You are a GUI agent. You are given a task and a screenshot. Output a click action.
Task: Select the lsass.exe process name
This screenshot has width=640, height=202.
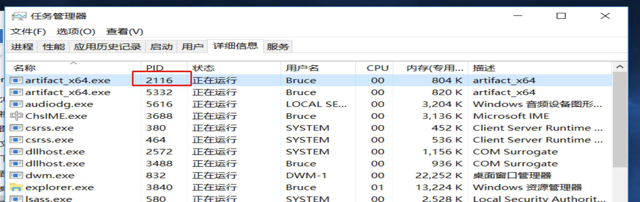coord(49,198)
